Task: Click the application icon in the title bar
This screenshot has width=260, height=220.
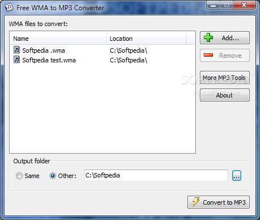Action: point(9,7)
